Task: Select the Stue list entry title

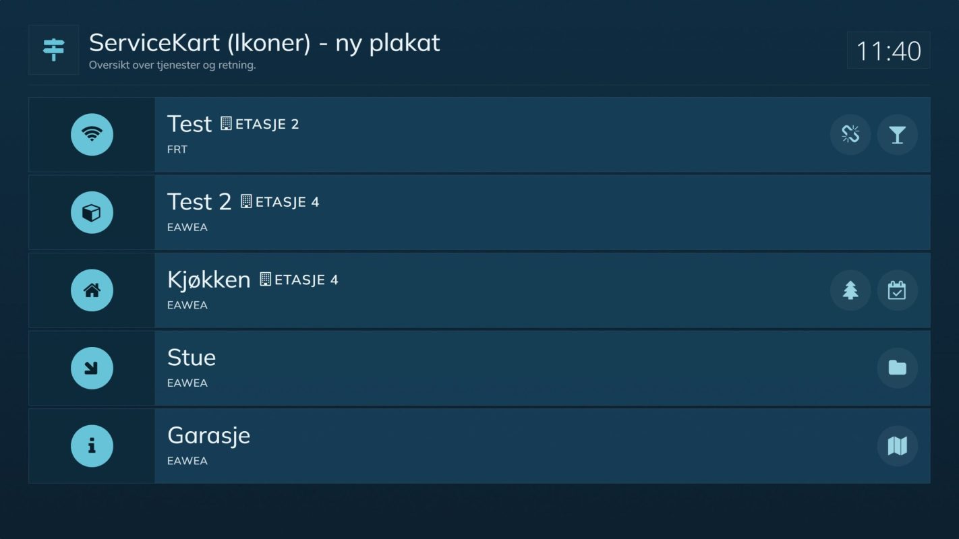Action: point(192,357)
